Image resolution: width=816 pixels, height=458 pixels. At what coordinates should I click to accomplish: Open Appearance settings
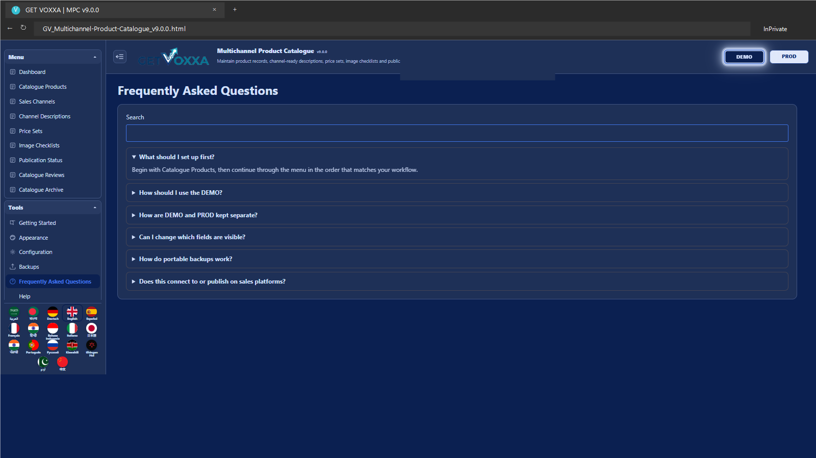pos(53,238)
